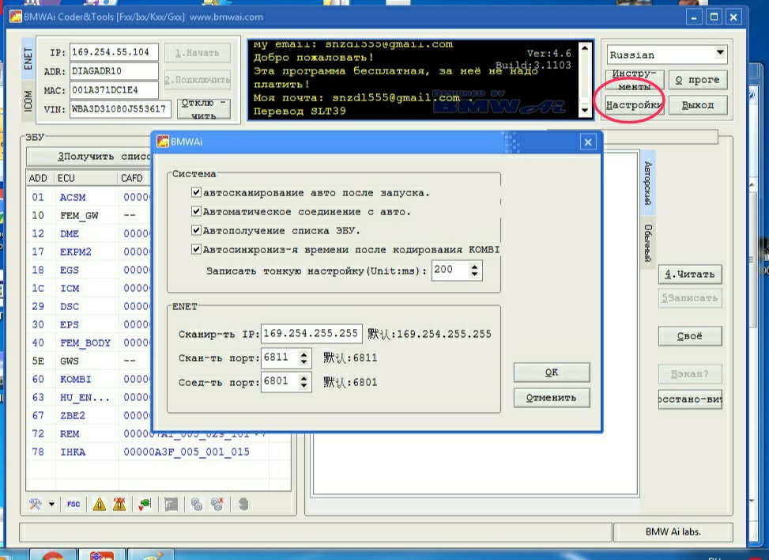Click the Выход button

[x=698, y=105]
